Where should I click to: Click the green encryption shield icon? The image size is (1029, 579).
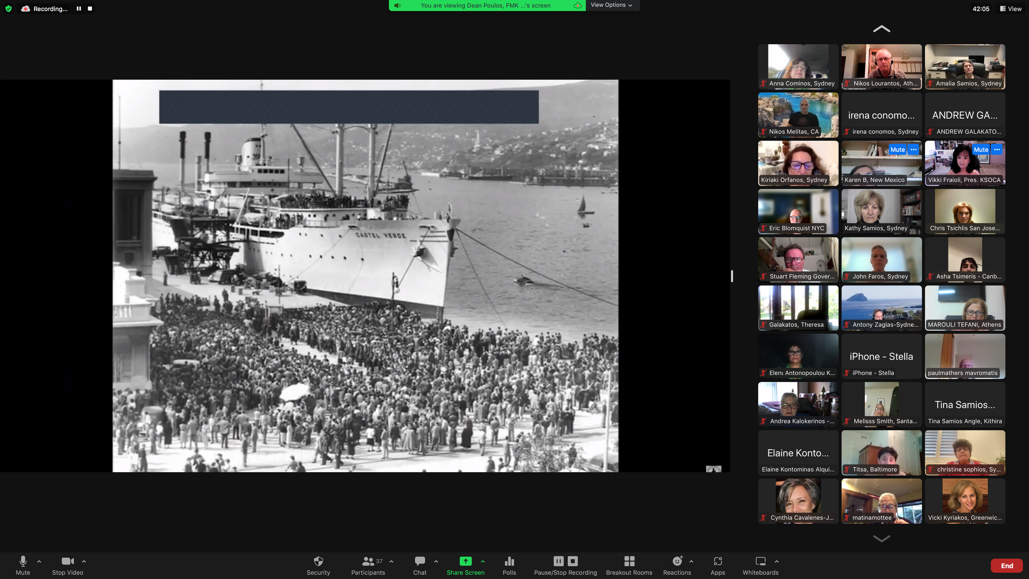point(9,9)
